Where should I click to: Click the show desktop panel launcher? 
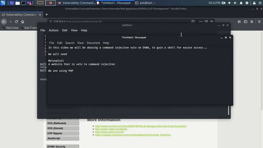click(x=12, y=3)
